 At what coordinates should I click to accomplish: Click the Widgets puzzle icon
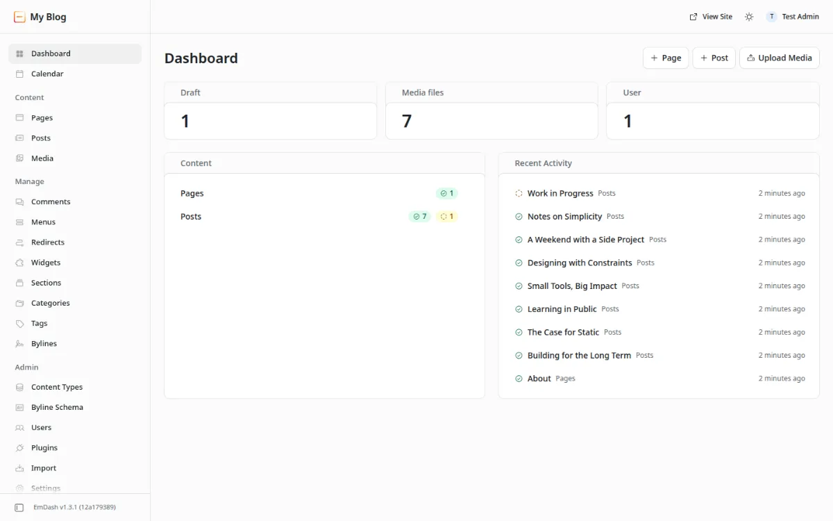click(19, 263)
